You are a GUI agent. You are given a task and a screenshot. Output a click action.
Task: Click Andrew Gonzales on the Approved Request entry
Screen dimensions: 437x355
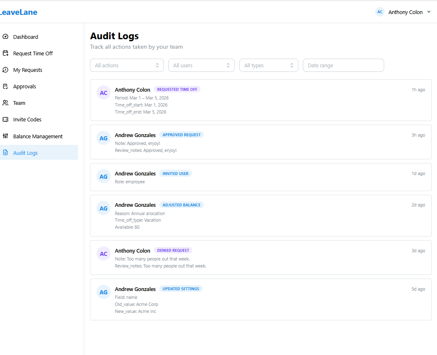135,135
